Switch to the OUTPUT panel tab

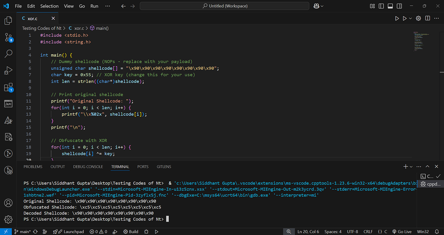point(58,167)
